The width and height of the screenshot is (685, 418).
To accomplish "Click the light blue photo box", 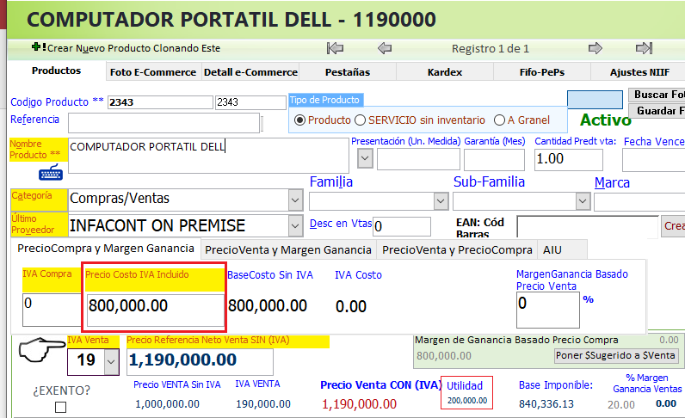I will (x=595, y=100).
